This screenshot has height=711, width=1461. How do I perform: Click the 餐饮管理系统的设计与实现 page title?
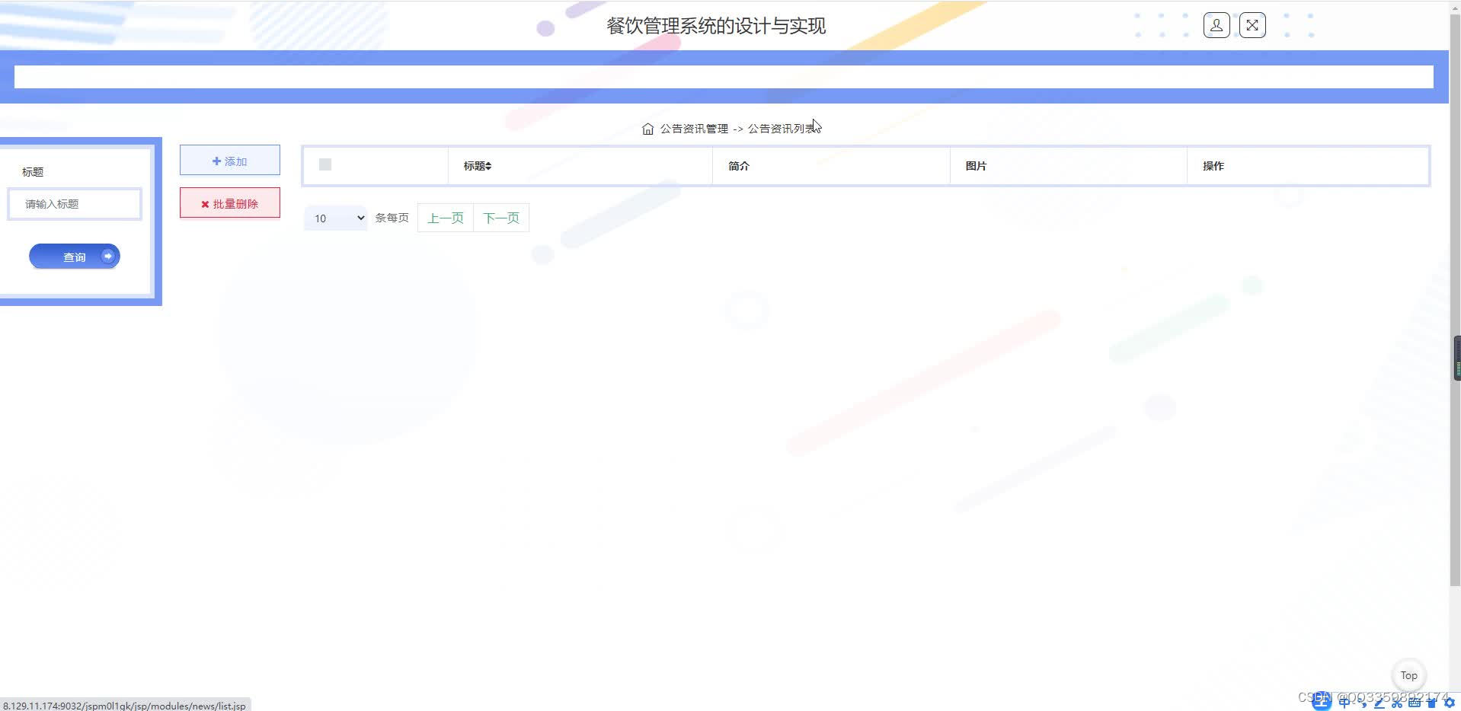click(x=716, y=26)
